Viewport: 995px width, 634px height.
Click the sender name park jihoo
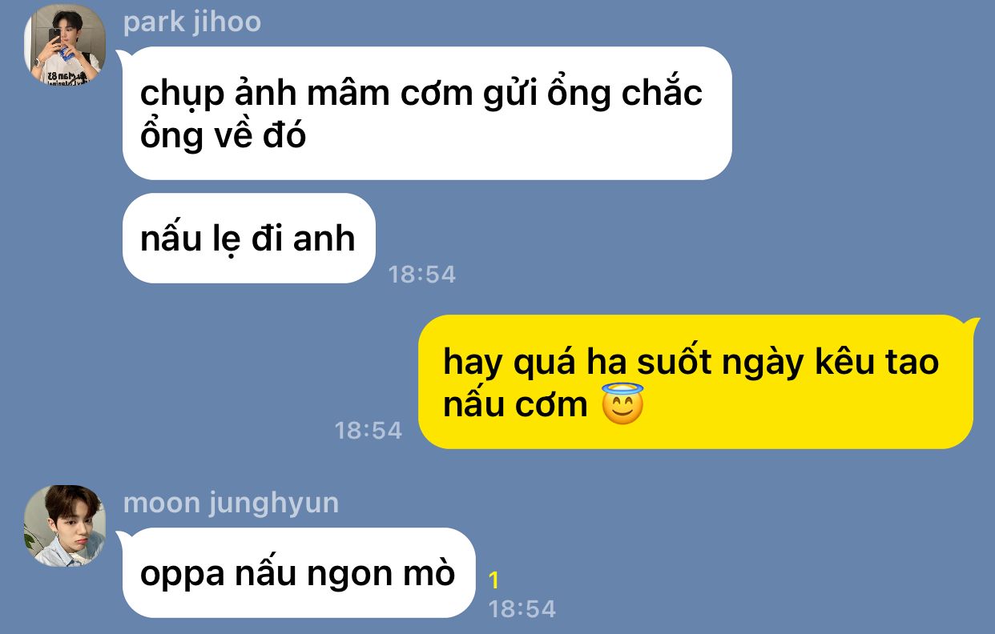[x=192, y=22]
